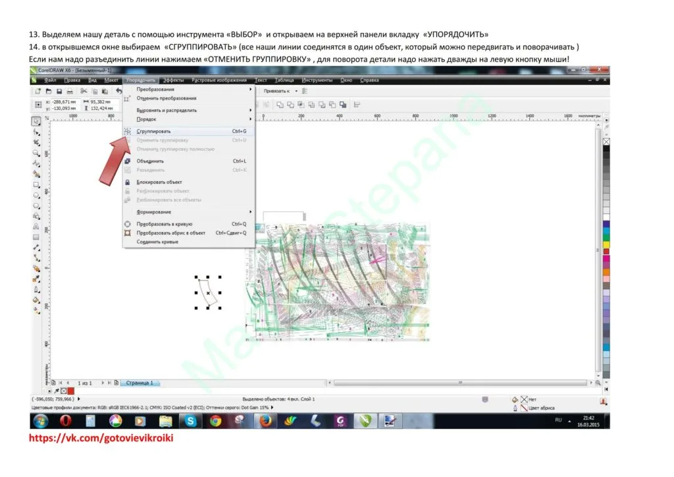The width and height of the screenshot is (674, 477).
Task: Open the Справка menu
Action: point(369,80)
